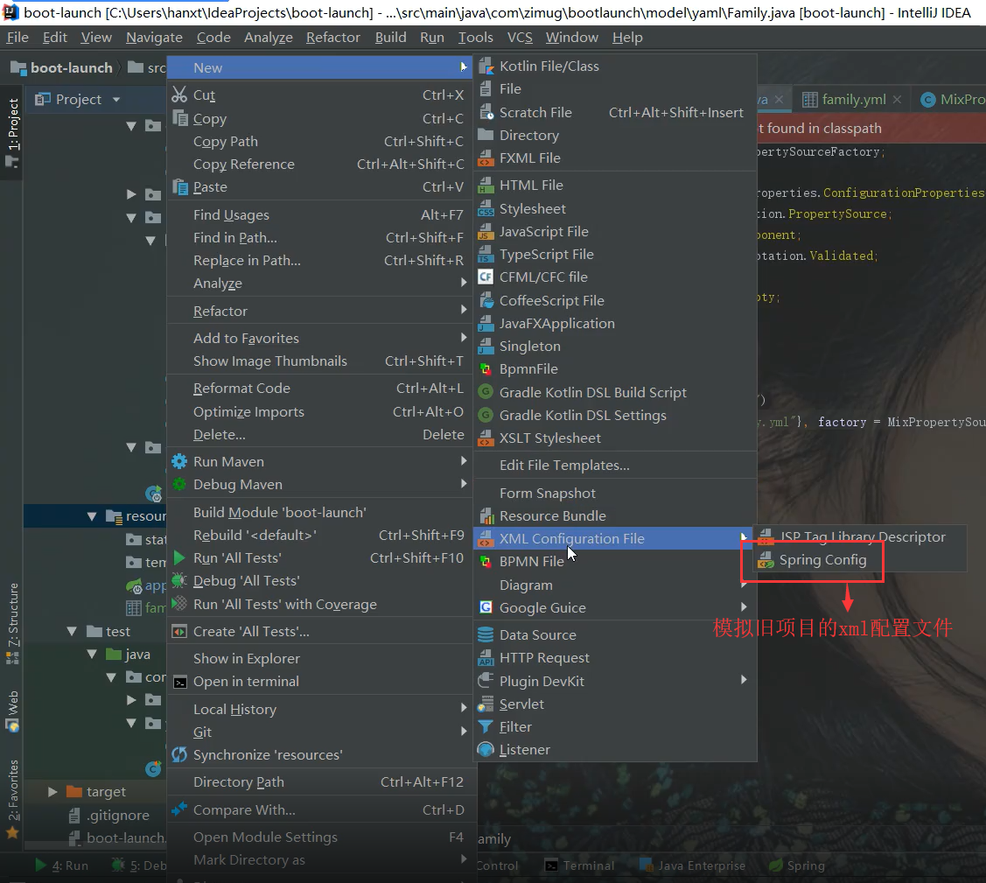Click the CoffeeScript File icon

coord(486,301)
